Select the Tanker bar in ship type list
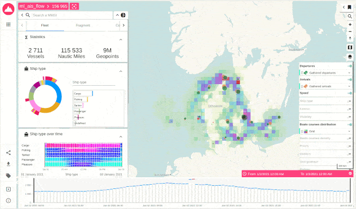 78,105
